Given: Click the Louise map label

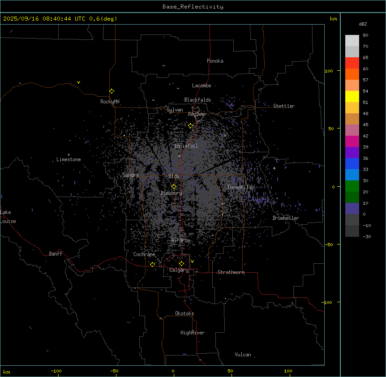Looking at the screenshot, I should pyautogui.click(x=8, y=221).
